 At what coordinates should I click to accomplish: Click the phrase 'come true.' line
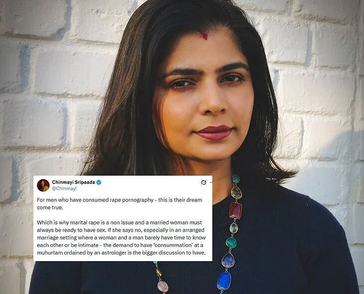click(50, 207)
